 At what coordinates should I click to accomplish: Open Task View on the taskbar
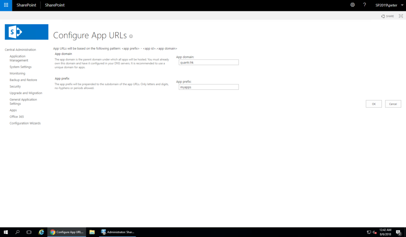[29, 232]
